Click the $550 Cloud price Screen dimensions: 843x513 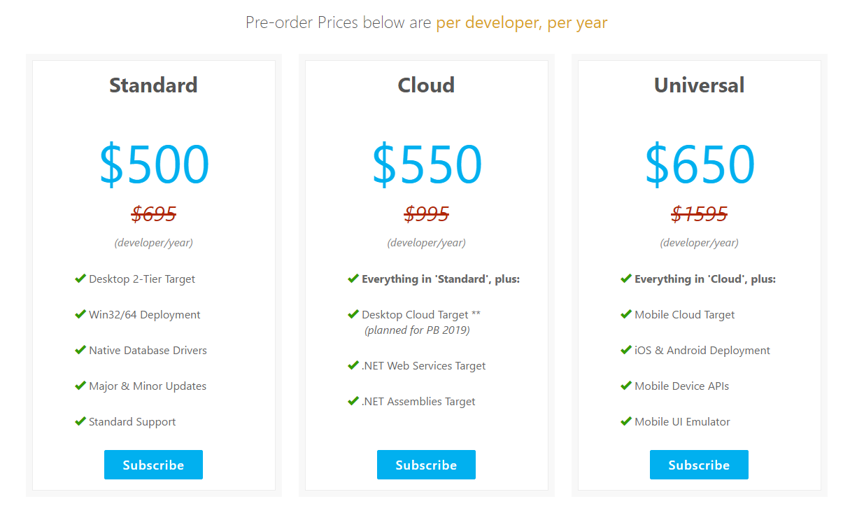[427, 165]
